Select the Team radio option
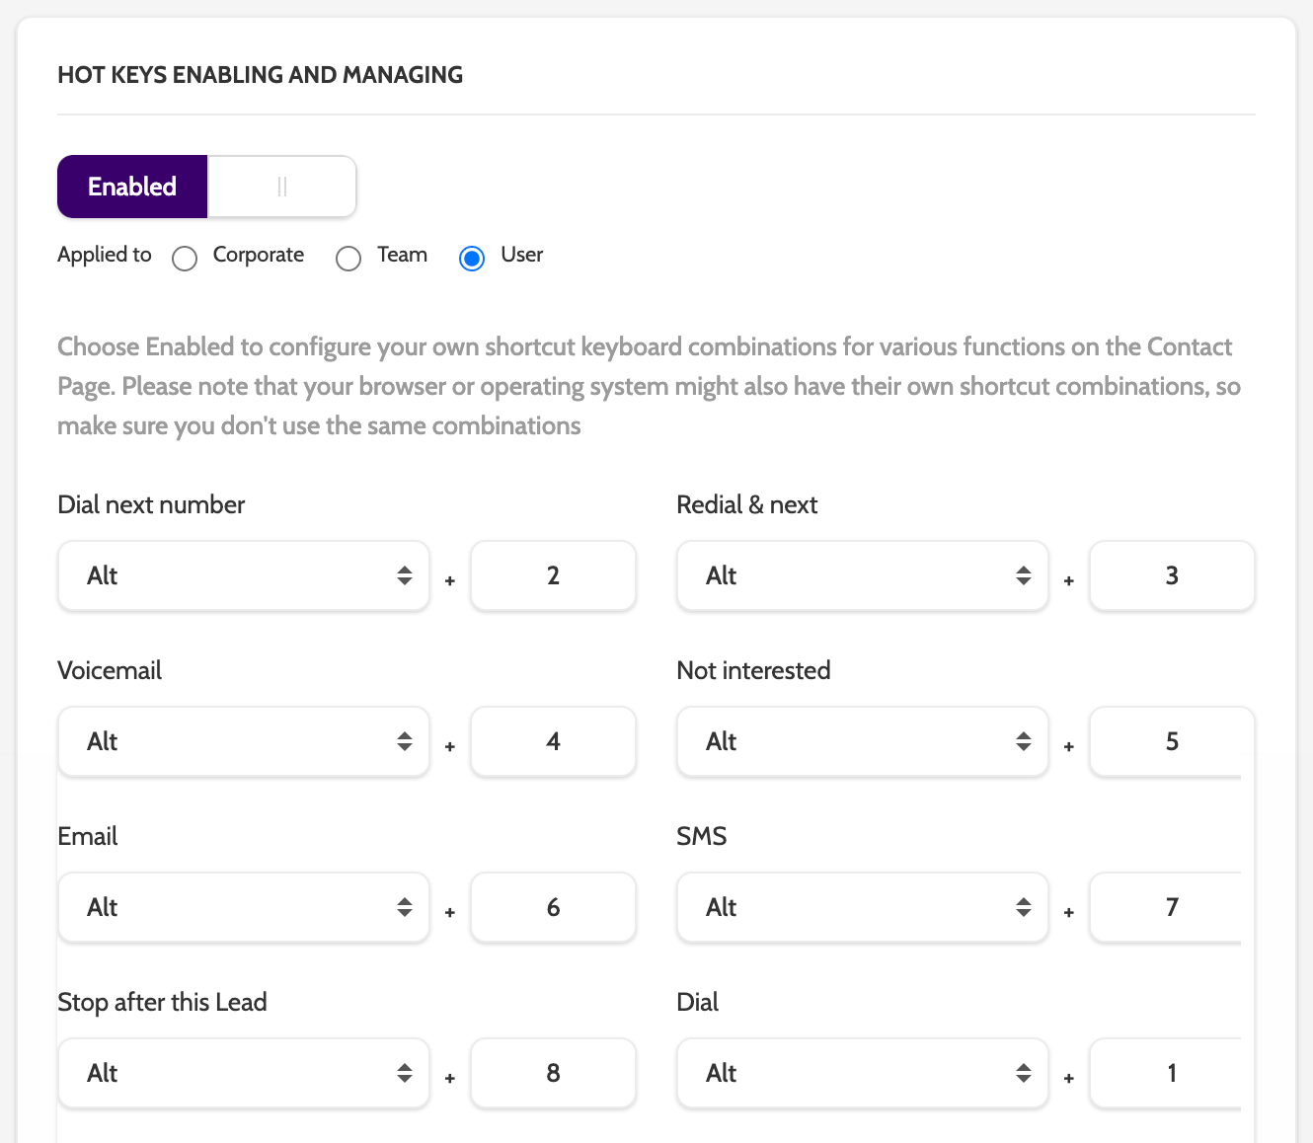The height and width of the screenshot is (1143, 1313). click(x=348, y=259)
